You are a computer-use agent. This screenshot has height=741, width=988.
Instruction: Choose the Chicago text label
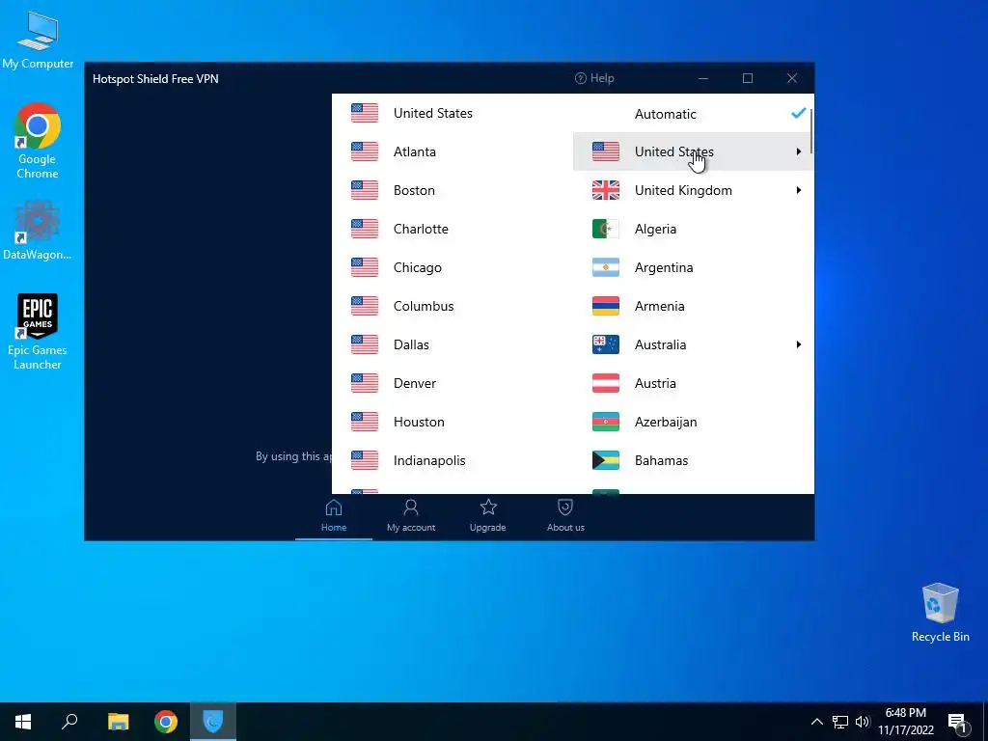point(417,268)
